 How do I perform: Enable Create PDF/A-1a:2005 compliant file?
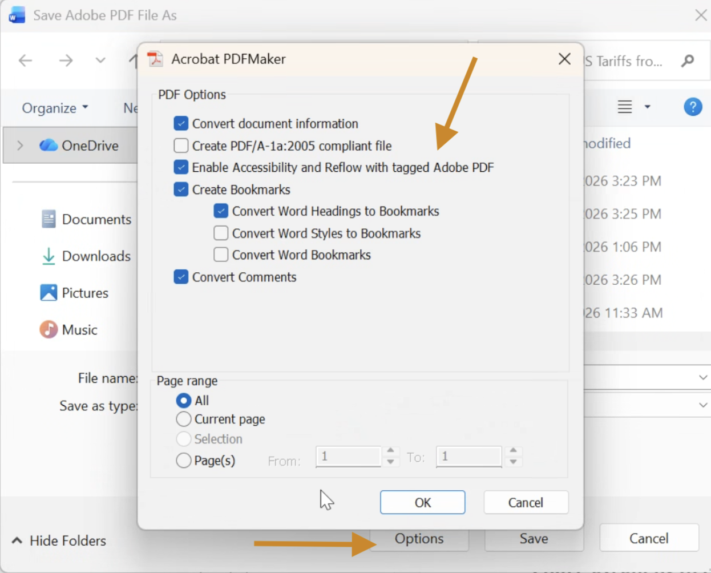click(181, 146)
